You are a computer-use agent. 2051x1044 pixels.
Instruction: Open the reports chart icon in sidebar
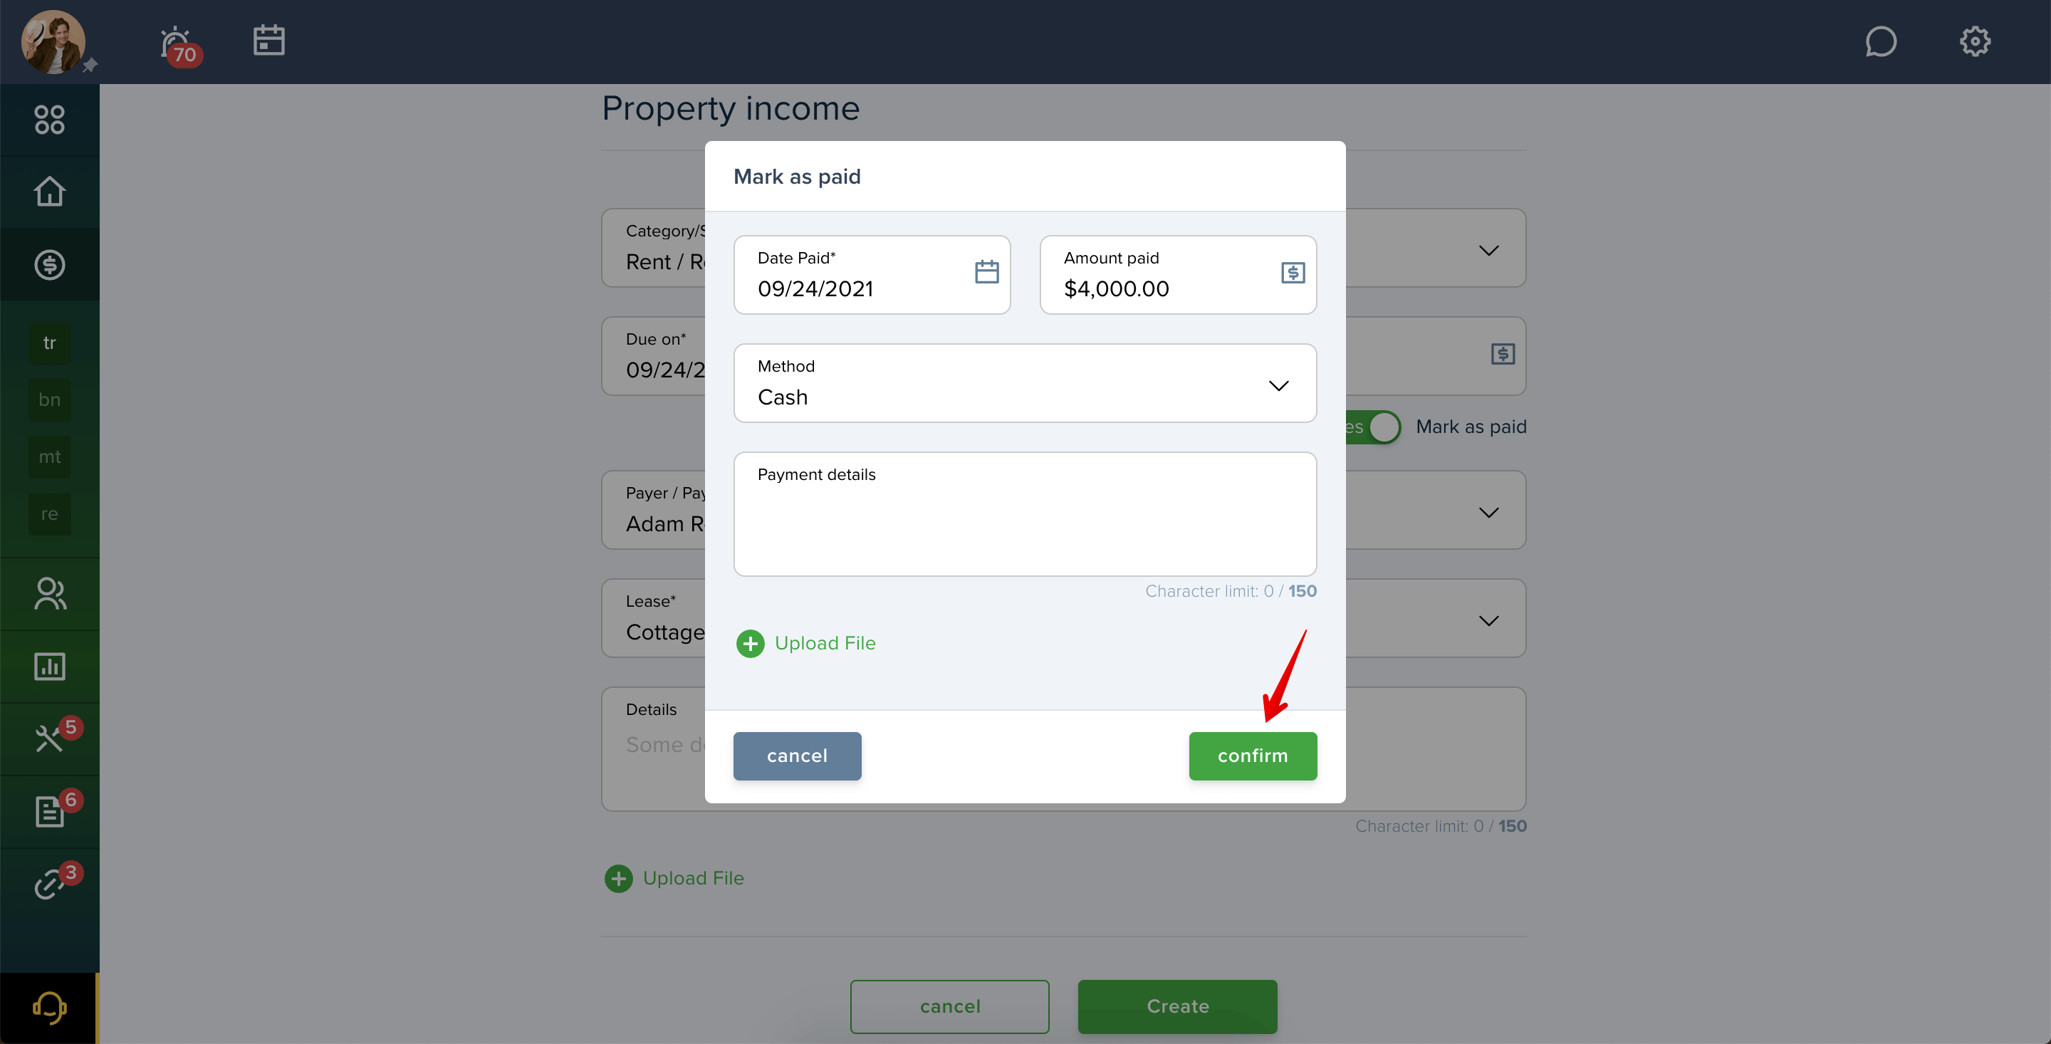[49, 667]
